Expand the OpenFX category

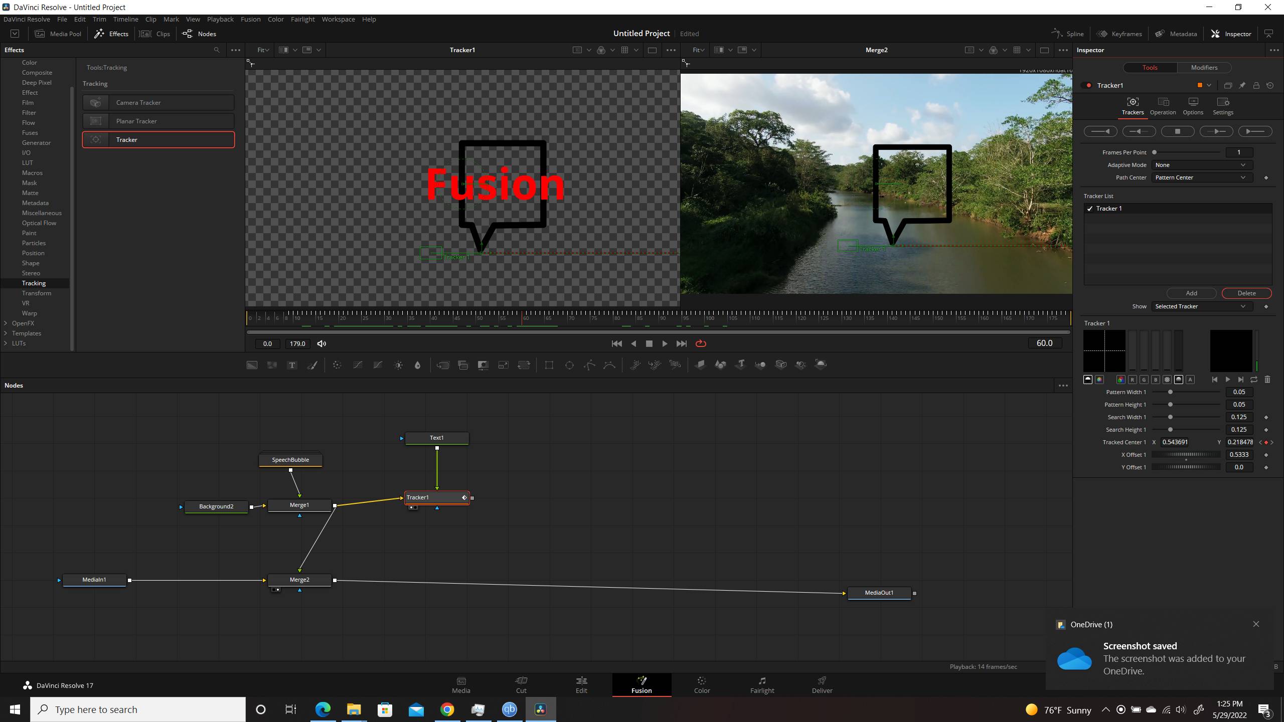[6, 323]
